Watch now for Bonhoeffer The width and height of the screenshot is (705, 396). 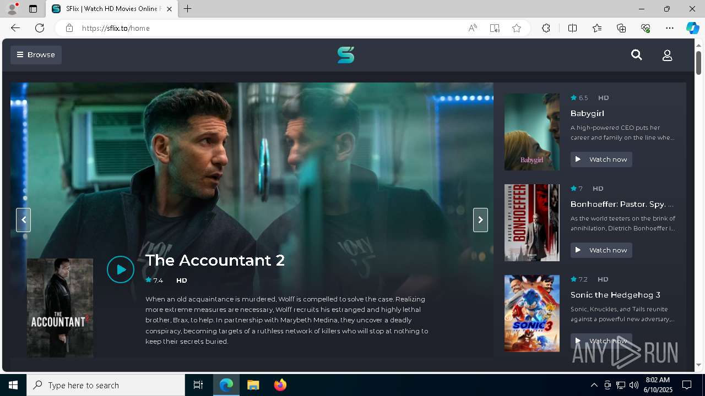(601, 250)
